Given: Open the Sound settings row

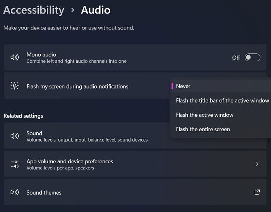Looking at the screenshot, I should point(135,135).
